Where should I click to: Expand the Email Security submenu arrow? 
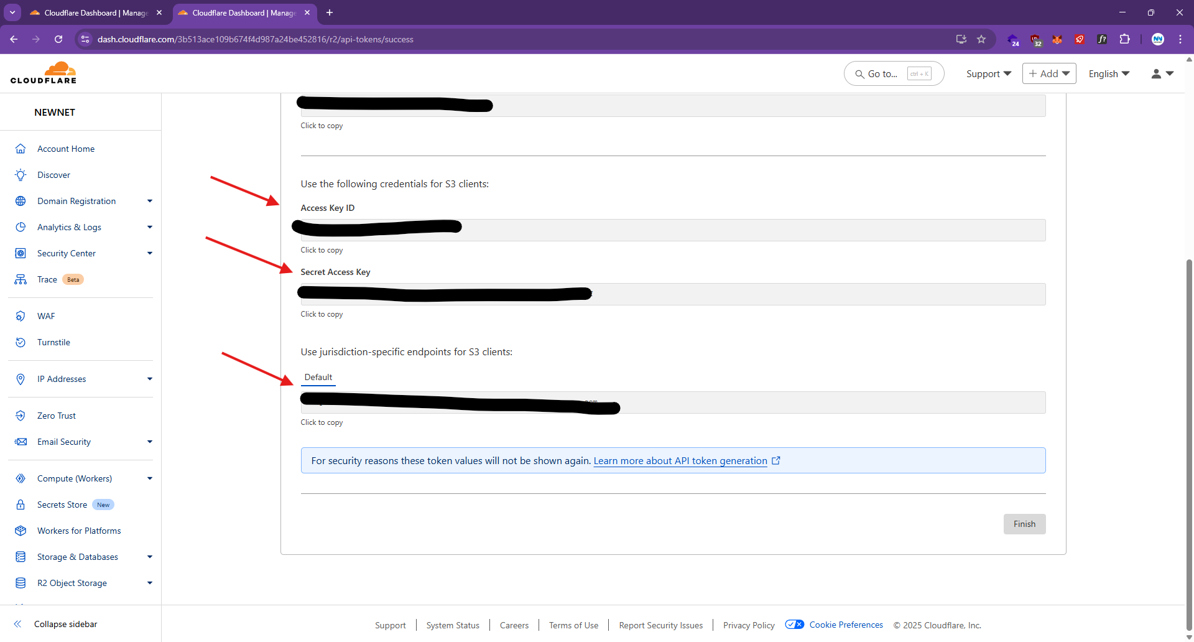pos(150,442)
